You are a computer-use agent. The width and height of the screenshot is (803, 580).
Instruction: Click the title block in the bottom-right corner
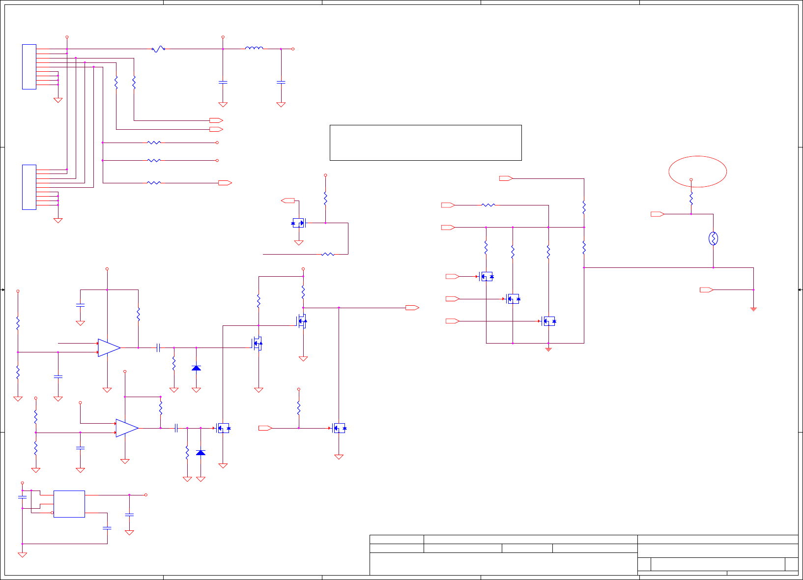pyautogui.click(x=584, y=555)
